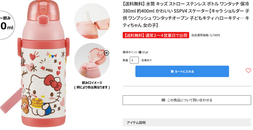Click the 数量 quantity input field

pyautogui.click(x=134, y=60)
